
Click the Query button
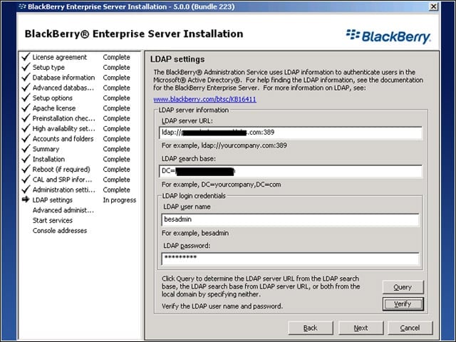click(x=403, y=287)
